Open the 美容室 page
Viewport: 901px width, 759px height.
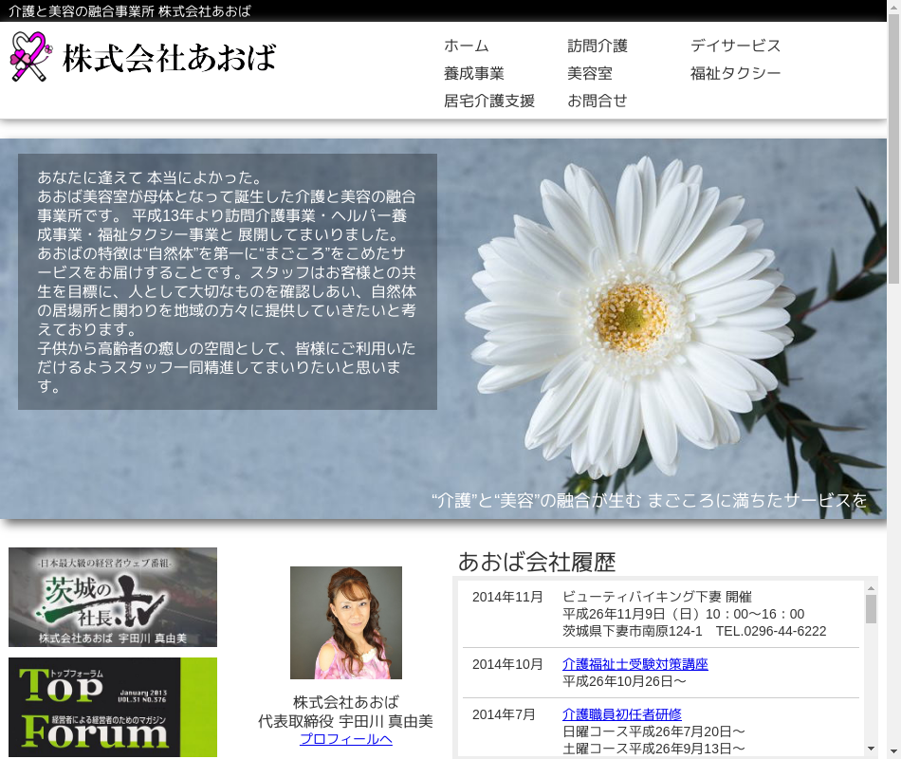pos(589,73)
